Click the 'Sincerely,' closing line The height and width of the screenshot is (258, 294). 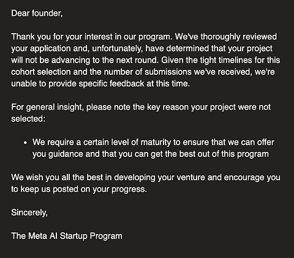29,213
